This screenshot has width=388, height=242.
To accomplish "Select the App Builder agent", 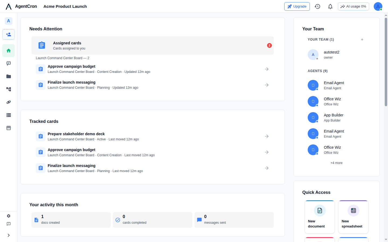I will (337, 118).
